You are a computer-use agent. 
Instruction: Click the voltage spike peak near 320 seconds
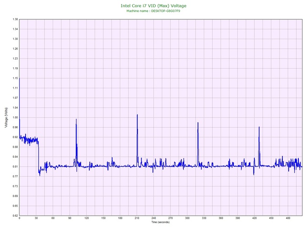click(x=198, y=123)
